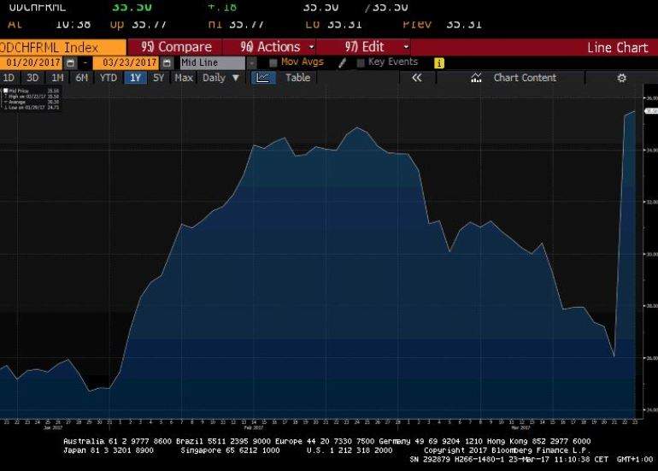Switch to Table view
The width and height of the screenshot is (658, 471).
tap(297, 78)
